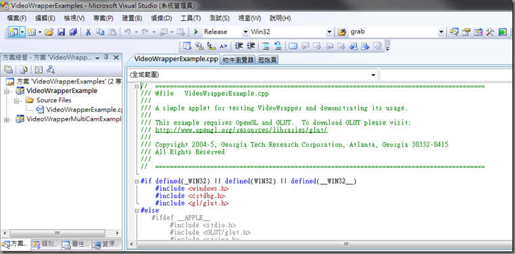The height and width of the screenshot is (254, 515).
Task: Open the 檔案(F) menu
Action: (17, 18)
